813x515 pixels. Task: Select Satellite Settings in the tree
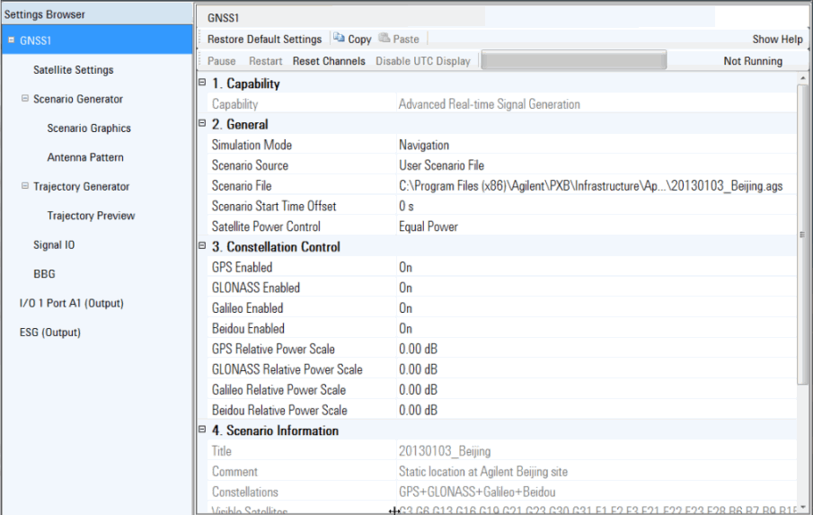pyautogui.click(x=74, y=70)
